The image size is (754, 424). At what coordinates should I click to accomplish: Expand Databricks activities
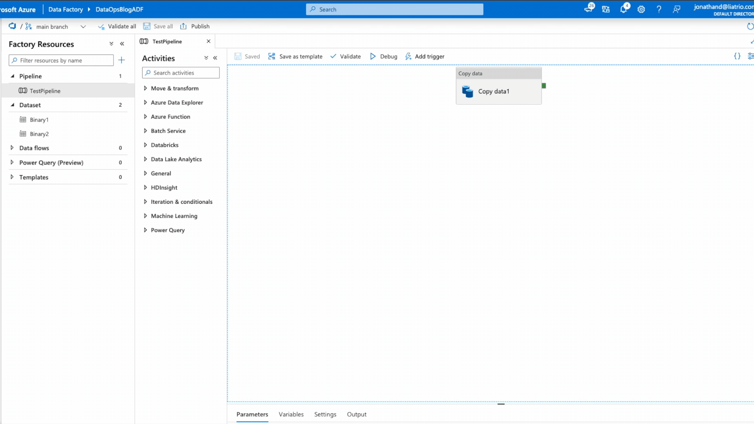[145, 145]
